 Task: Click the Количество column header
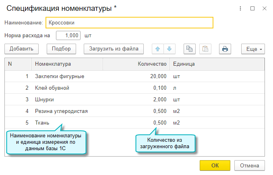click(x=136, y=64)
